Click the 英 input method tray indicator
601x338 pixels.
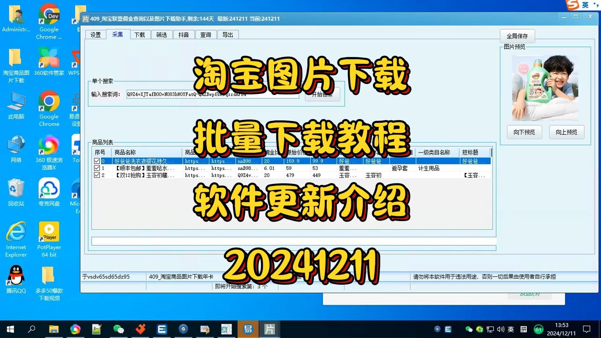(511, 329)
